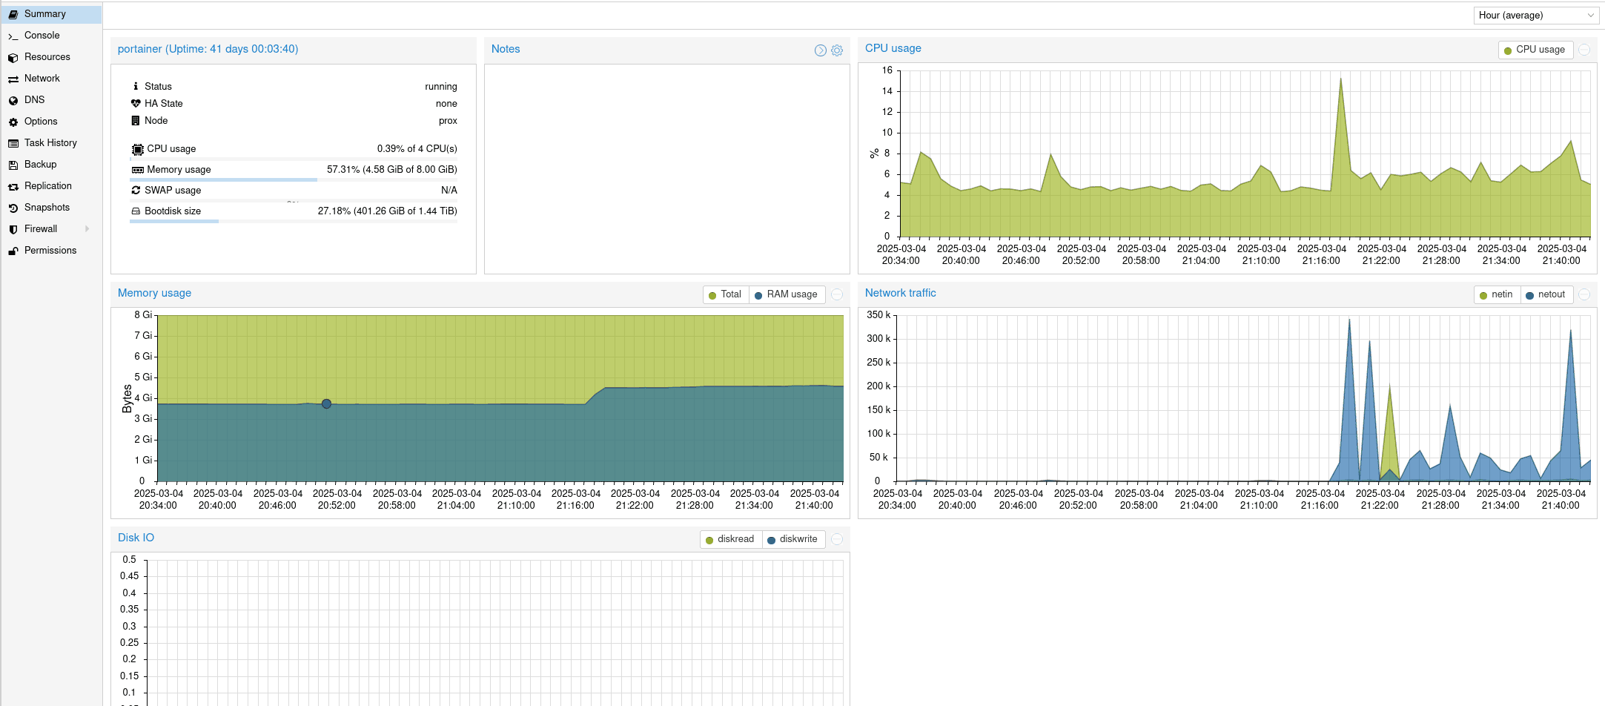Expand the Firewall submenu
Viewport: 1605px width, 706px height.
click(42, 228)
